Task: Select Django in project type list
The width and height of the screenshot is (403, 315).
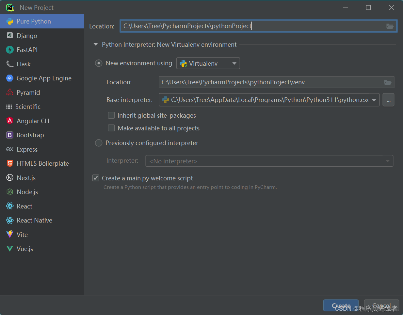Action: [42, 36]
